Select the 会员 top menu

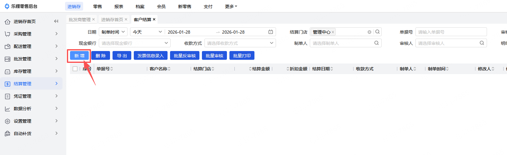161,7
